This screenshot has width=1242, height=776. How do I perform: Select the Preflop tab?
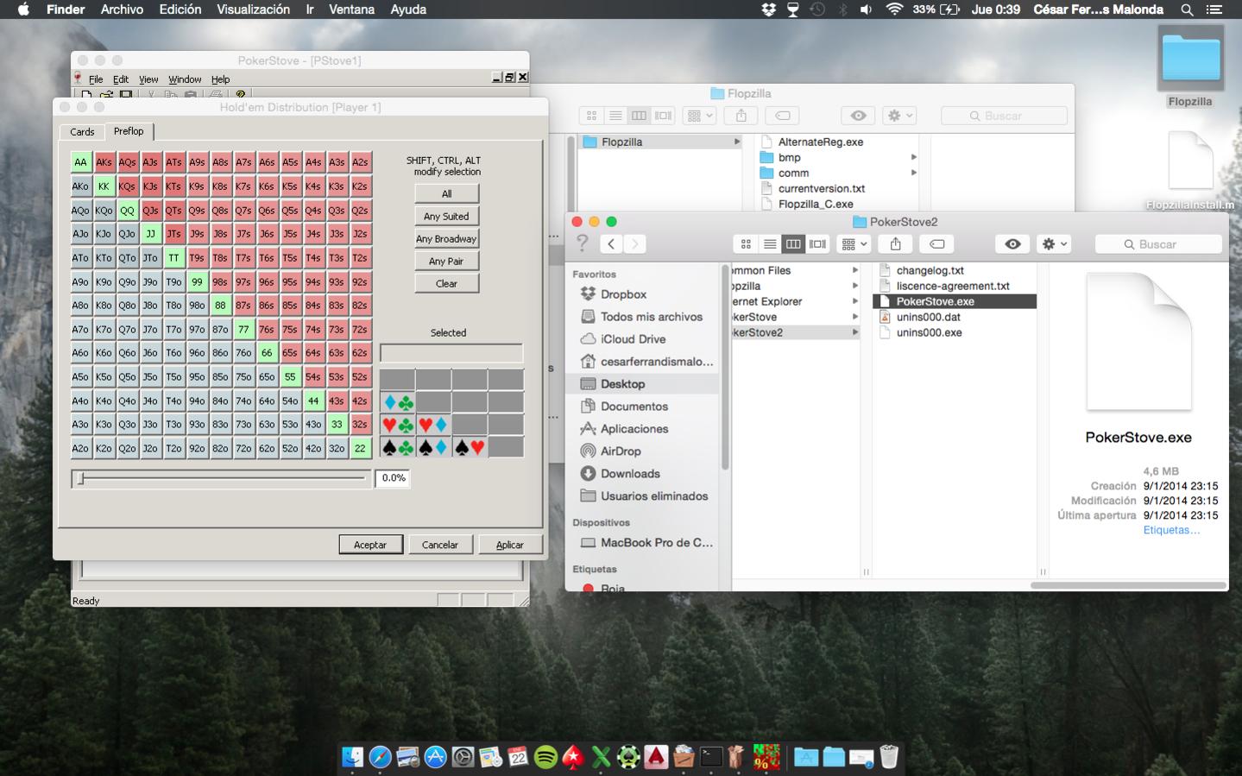point(129,131)
